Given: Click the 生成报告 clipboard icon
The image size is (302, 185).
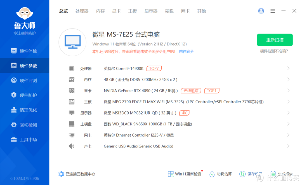Looking at the screenshot, I should coord(273,174).
